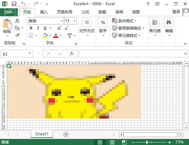Open the font size dropdown
Screen dimensions: 189x145
click(74, 21)
